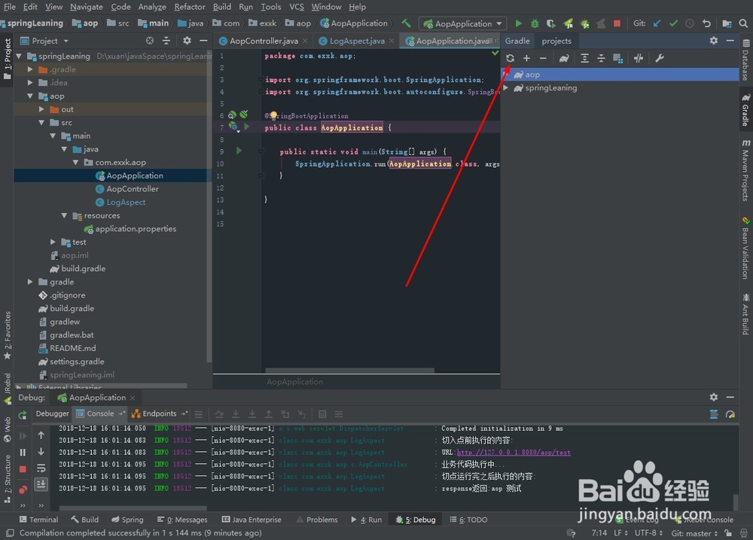Viewport: 753px width, 540px height.
Task: Click the View Breakpoints red circles icon
Action: (23, 490)
